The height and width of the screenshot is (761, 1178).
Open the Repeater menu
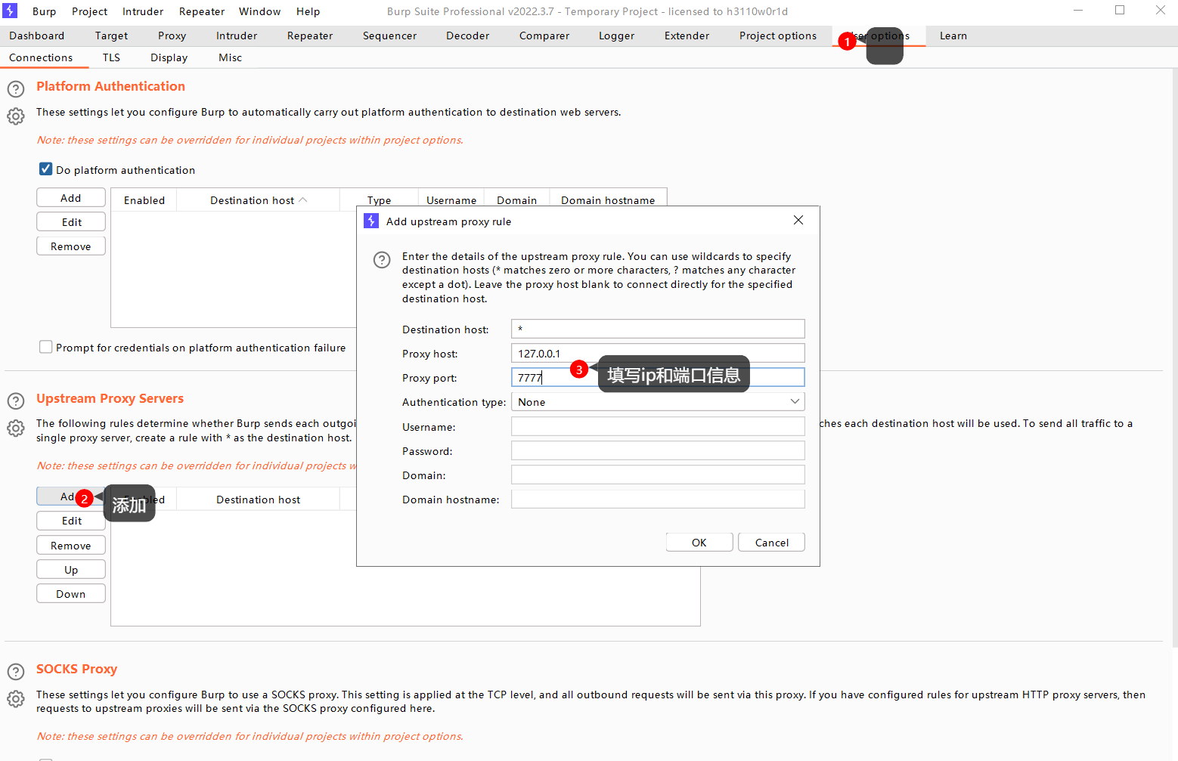coord(202,11)
